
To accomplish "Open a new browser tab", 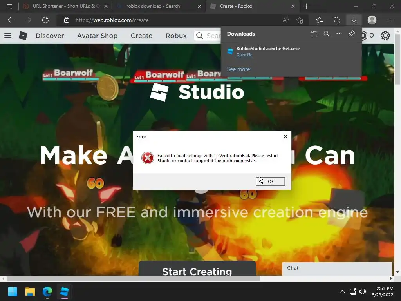I will [306, 6].
